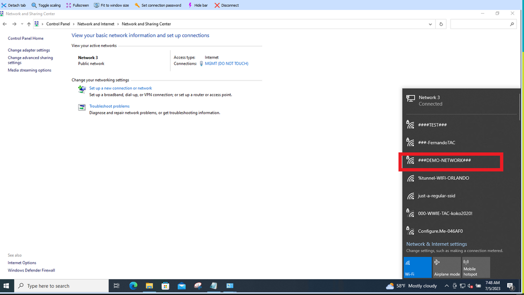Click MGMT (DO NOT TOUCH) connection link

pos(226,64)
